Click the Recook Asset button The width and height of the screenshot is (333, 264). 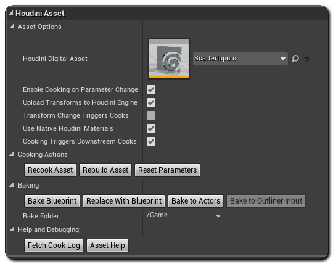coord(50,170)
